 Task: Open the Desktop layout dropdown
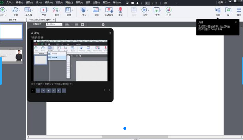pyautogui.click(x=54, y=24)
